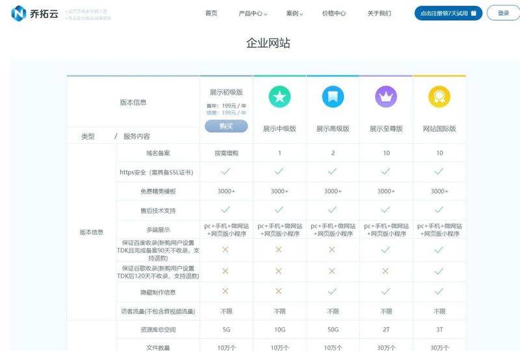Click the 售后技术支持 row label
520x351 pixels.
coord(158,210)
